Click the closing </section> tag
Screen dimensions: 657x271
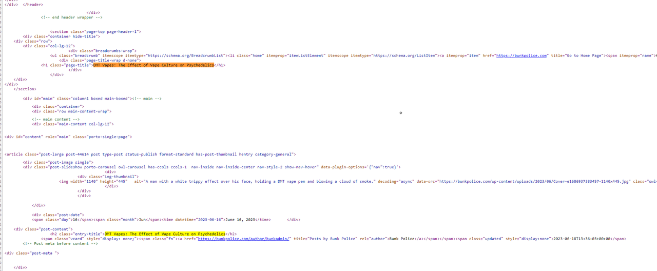[25, 89]
